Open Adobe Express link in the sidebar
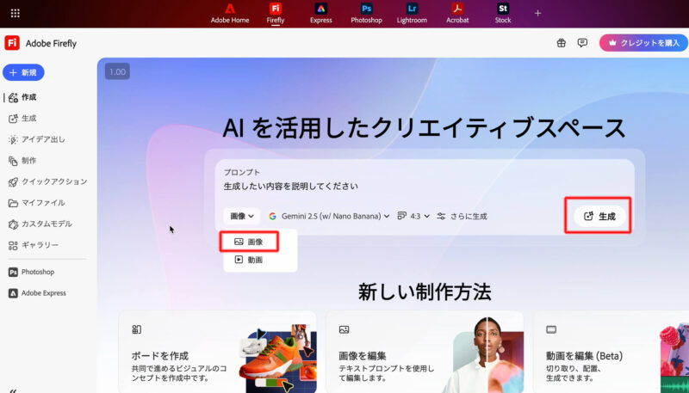Viewport: 689px width, 393px height. pyautogui.click(x=37, y=293)
